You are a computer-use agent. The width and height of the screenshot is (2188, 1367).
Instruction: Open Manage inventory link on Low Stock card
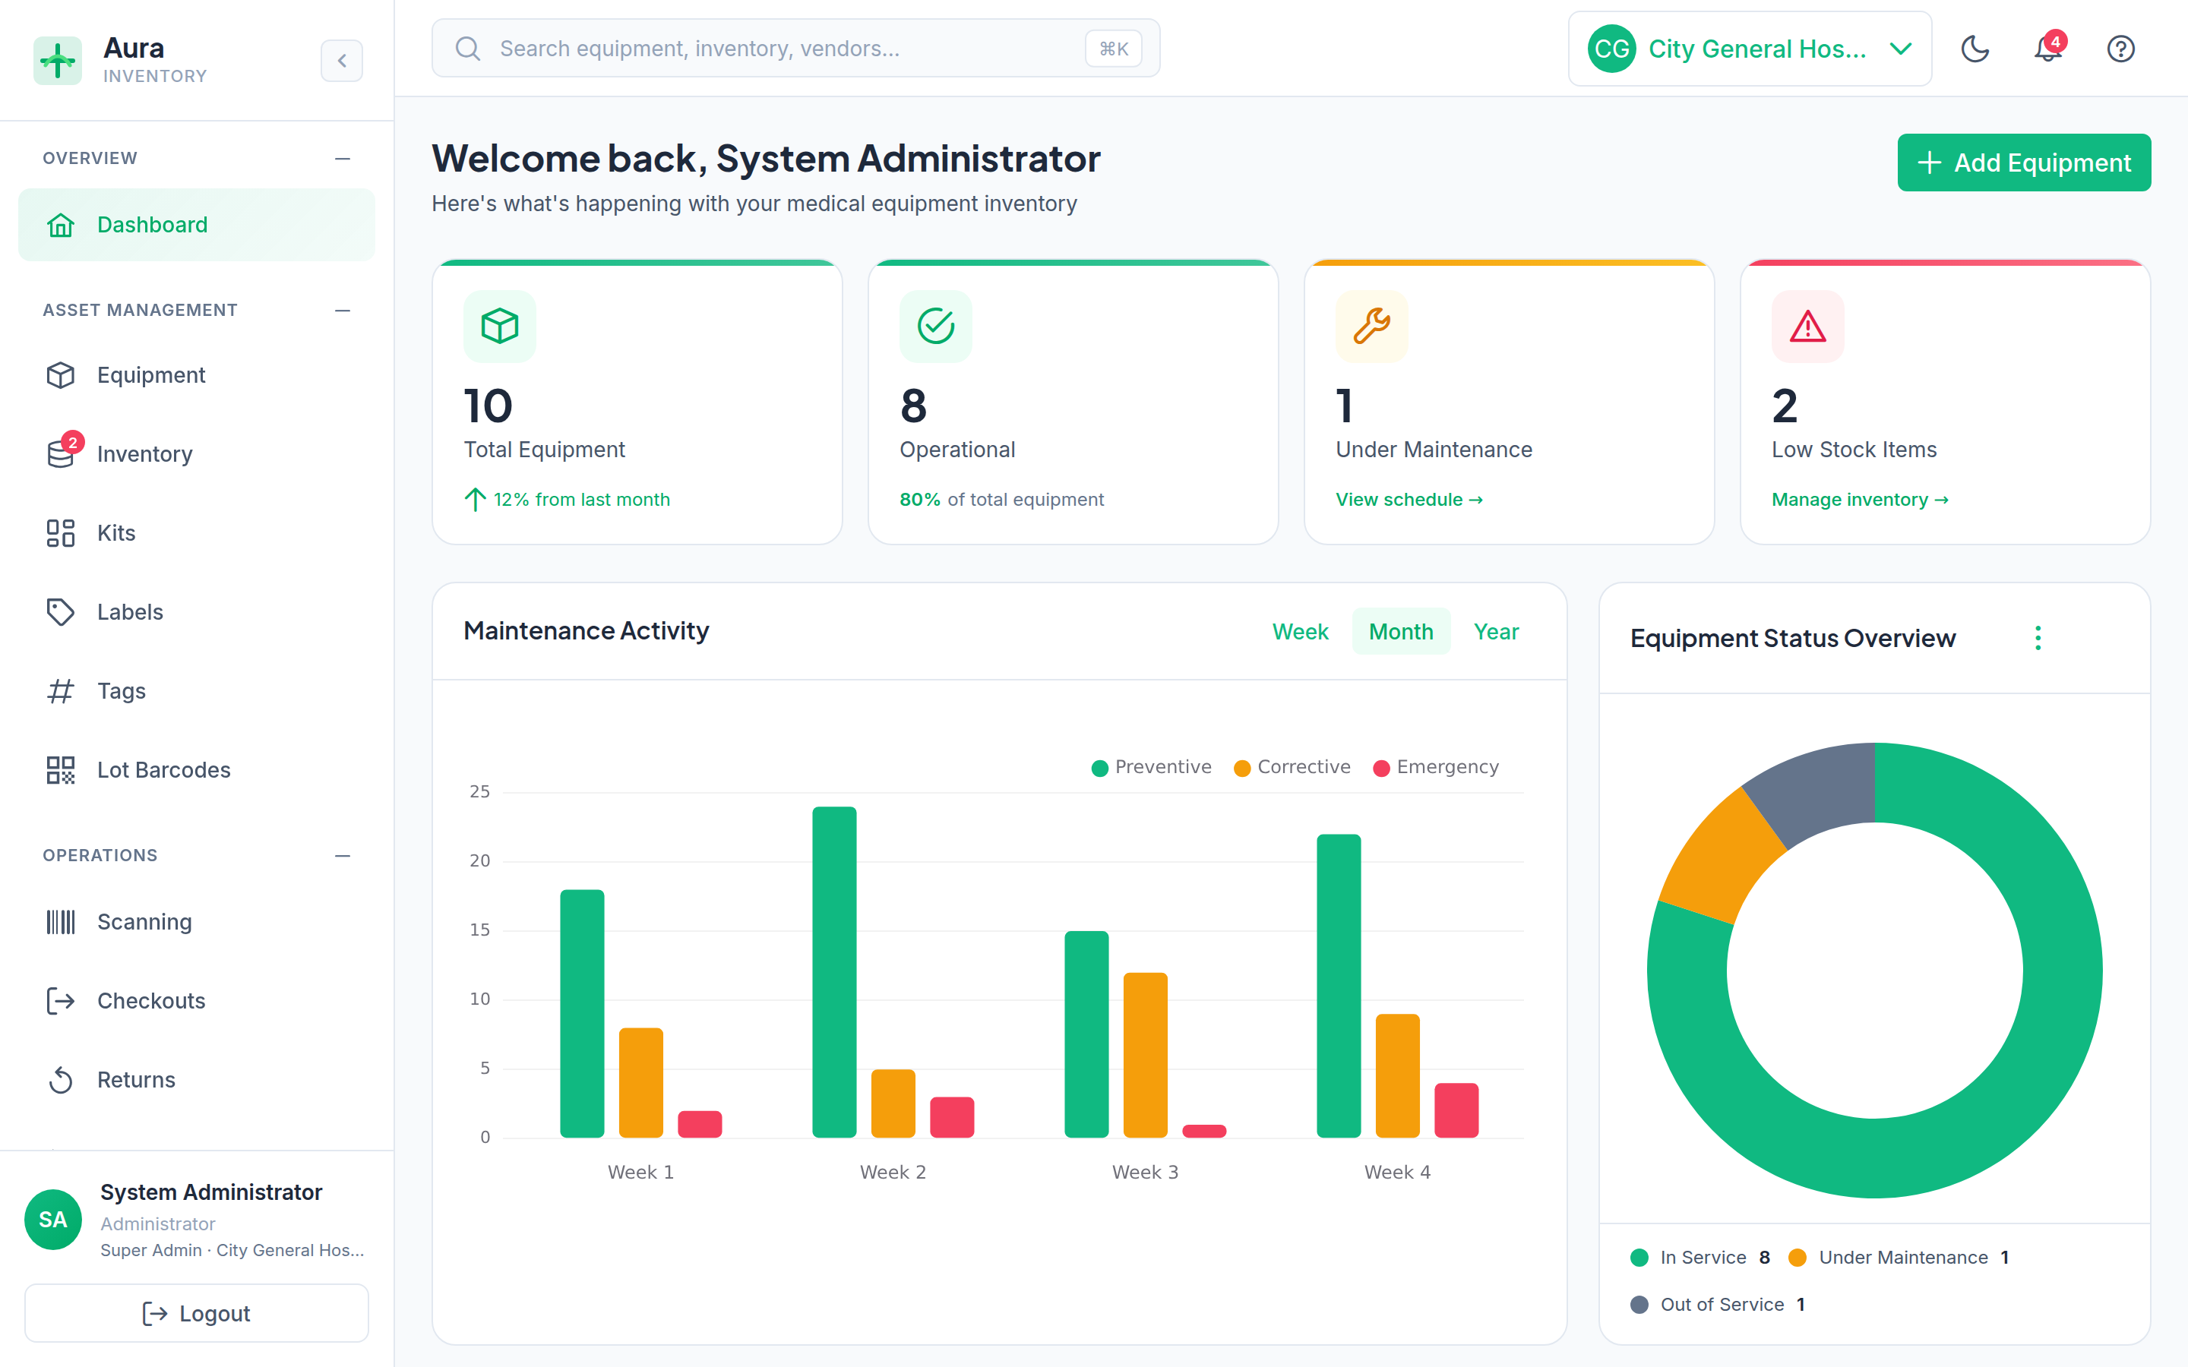(1859, 499)
